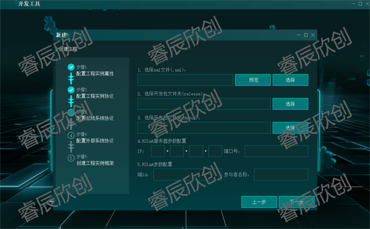
Task: Click the release folder path input field
Action: (204, 104)
